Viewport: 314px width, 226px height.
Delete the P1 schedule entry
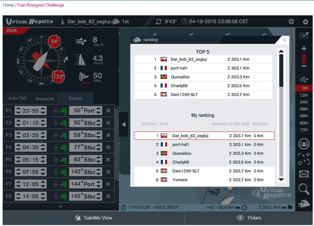tap(108, 111)
